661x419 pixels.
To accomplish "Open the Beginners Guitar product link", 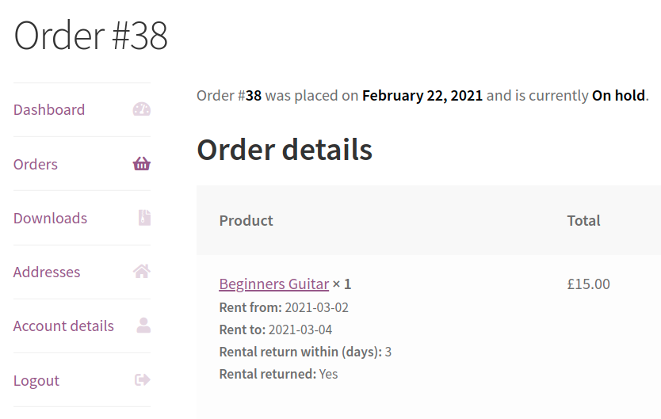I will coord(273,284).
